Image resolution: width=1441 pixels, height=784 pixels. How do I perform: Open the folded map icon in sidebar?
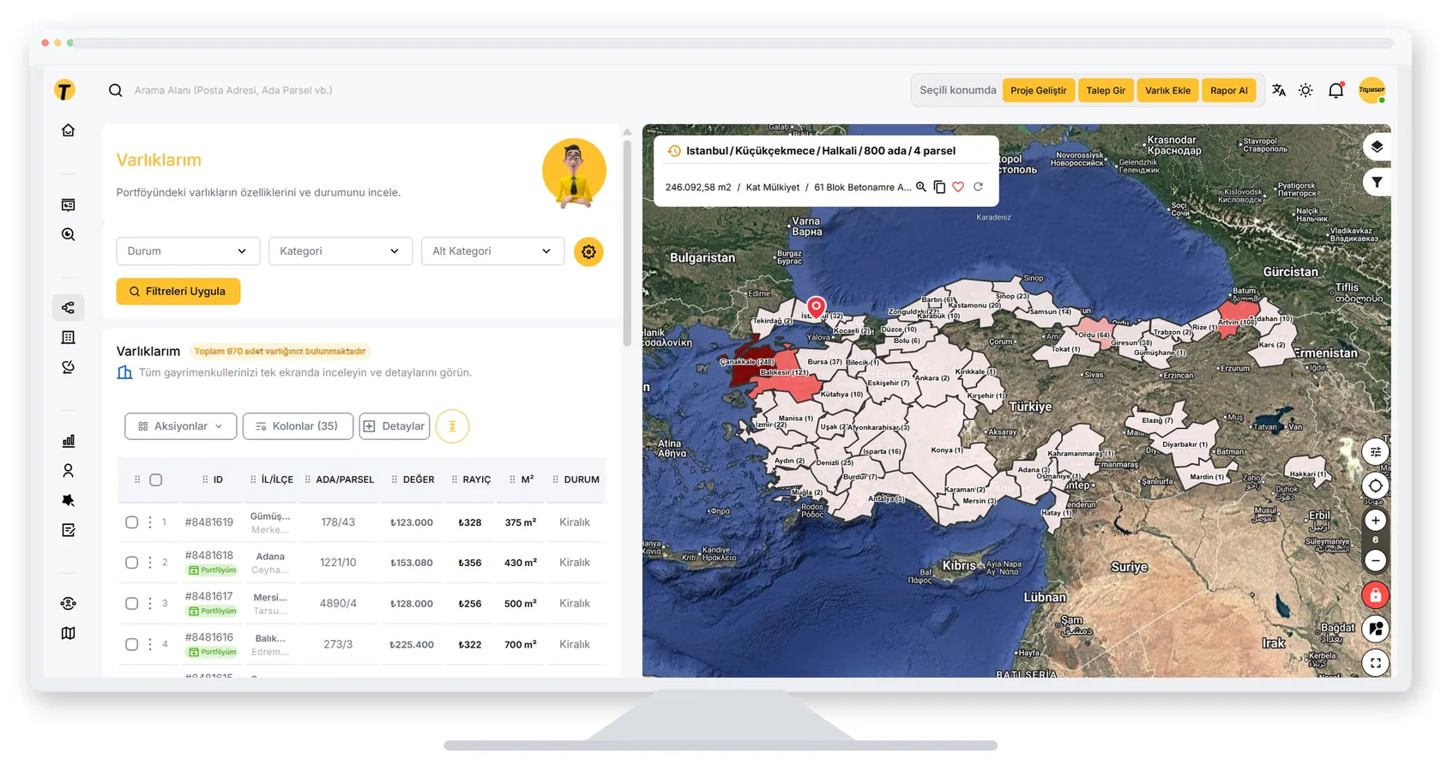pos(69,633)
